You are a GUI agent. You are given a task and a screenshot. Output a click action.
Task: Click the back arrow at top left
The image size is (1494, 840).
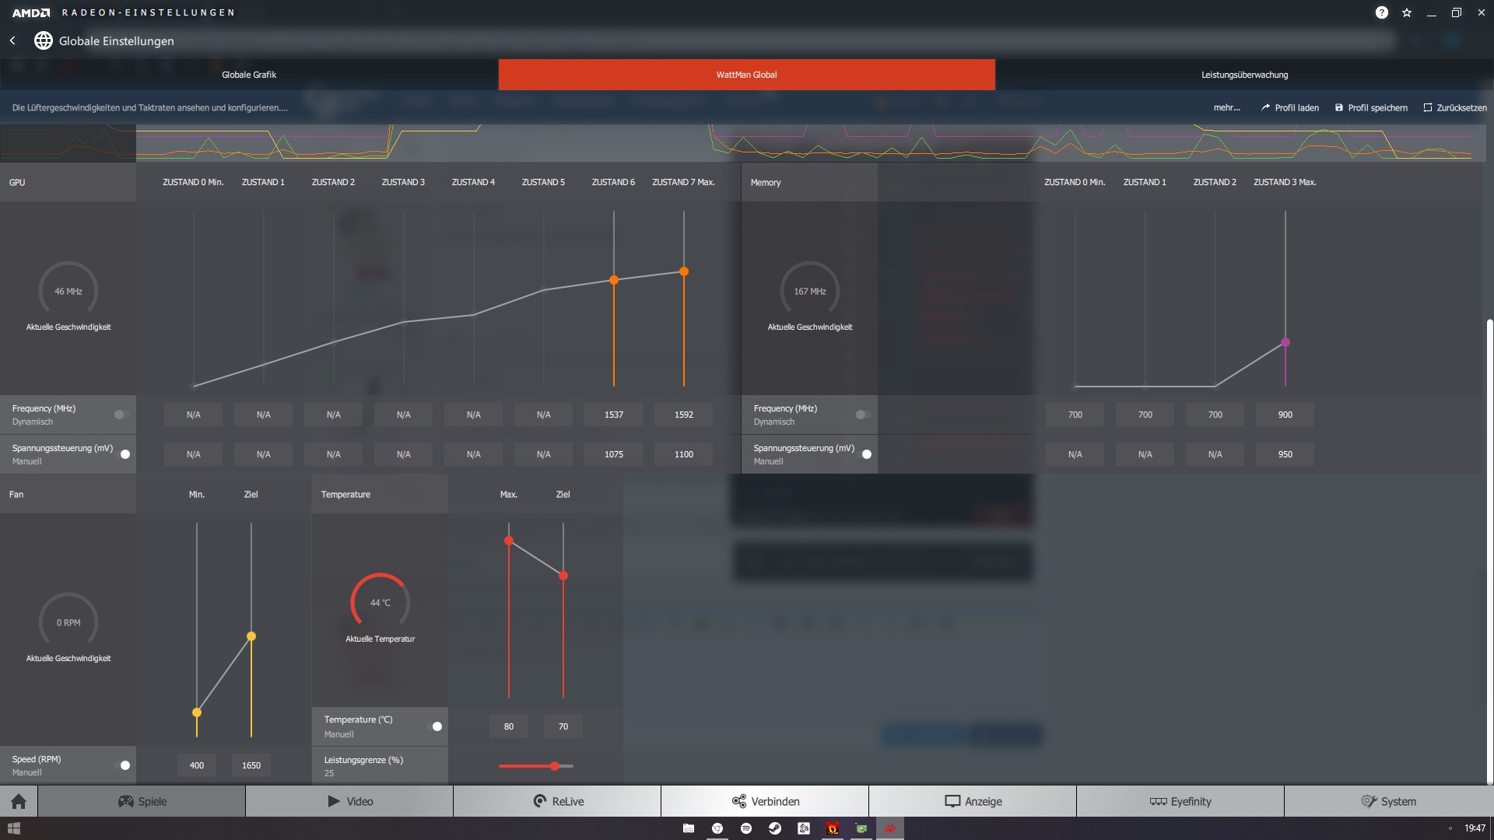12,40
